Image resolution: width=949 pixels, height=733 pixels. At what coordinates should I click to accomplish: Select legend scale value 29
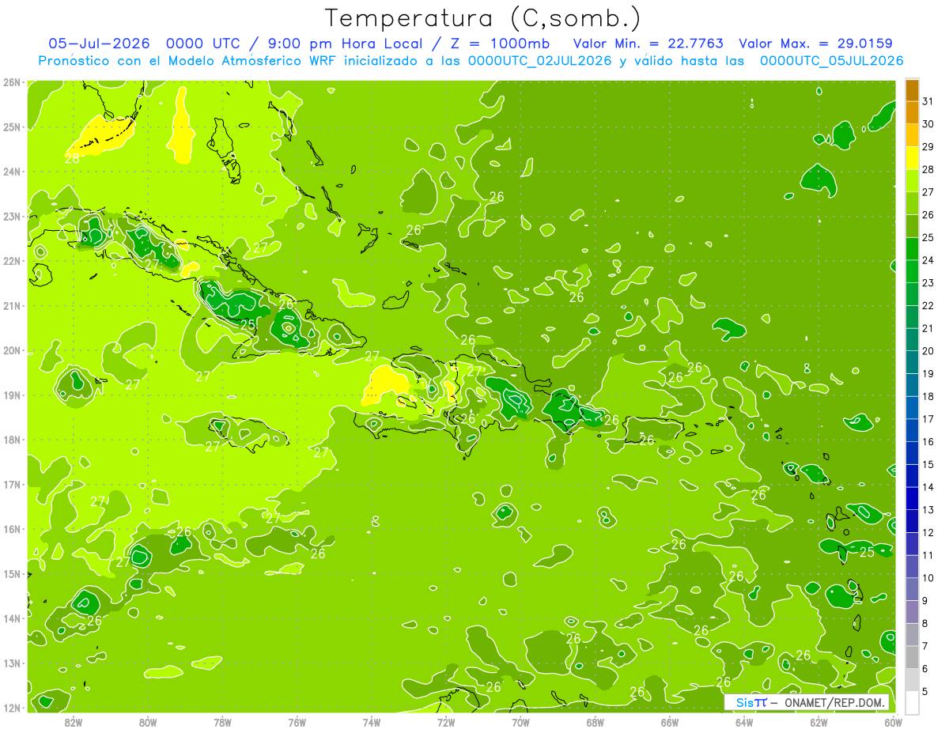click(928, 146)
